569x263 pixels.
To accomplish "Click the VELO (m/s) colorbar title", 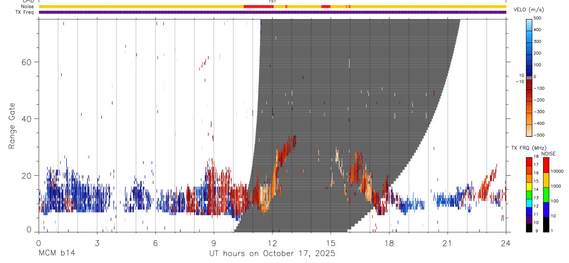I will click(x=529, y=10).
